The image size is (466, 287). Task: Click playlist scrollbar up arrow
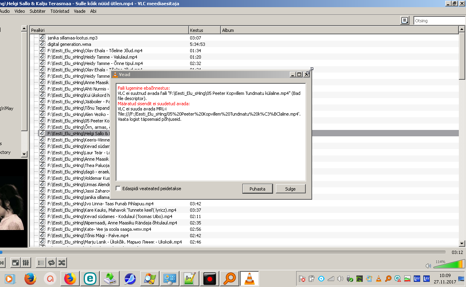(462, 29)
